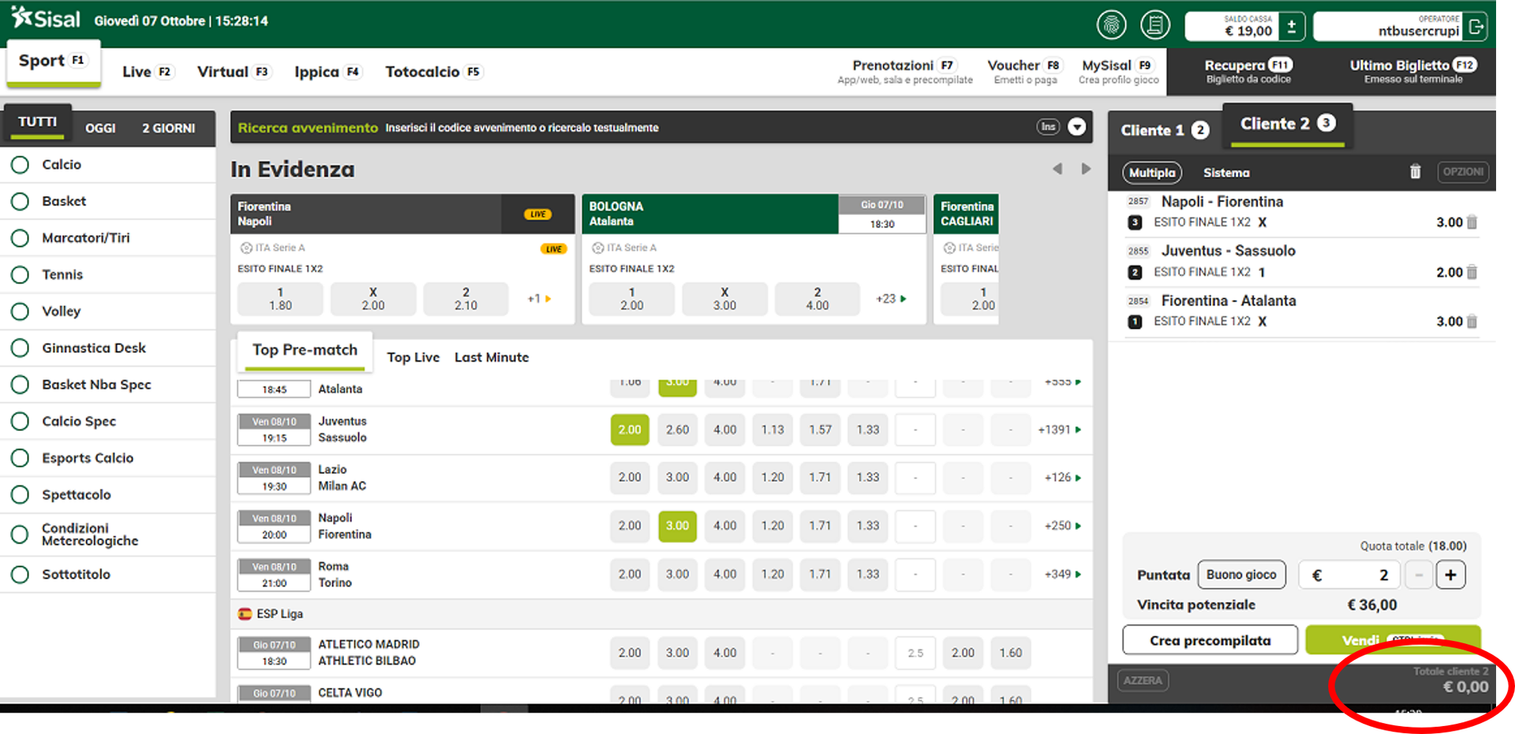Open the Live F2 tab
The height and width of the screenshot is (734, 1515).
(147, 72)
